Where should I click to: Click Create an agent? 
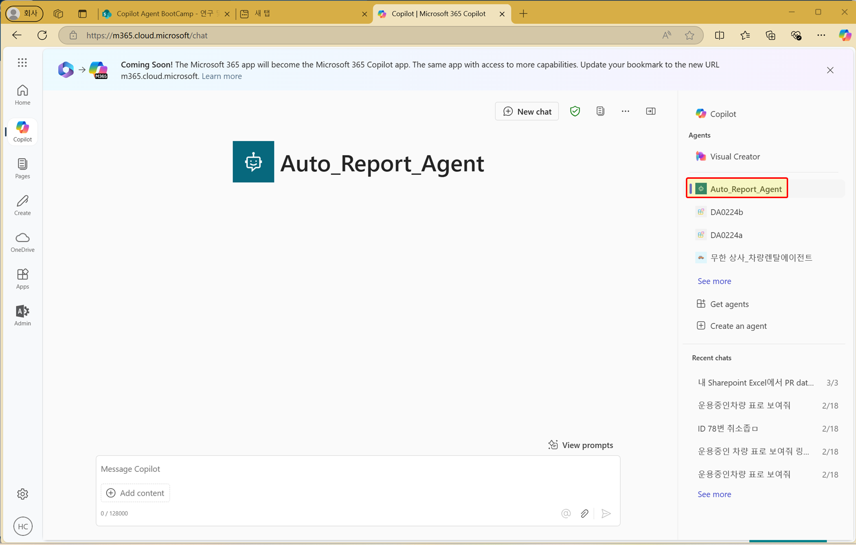point(732,326)
